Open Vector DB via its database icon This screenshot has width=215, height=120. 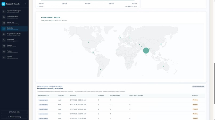pos(4,23)
